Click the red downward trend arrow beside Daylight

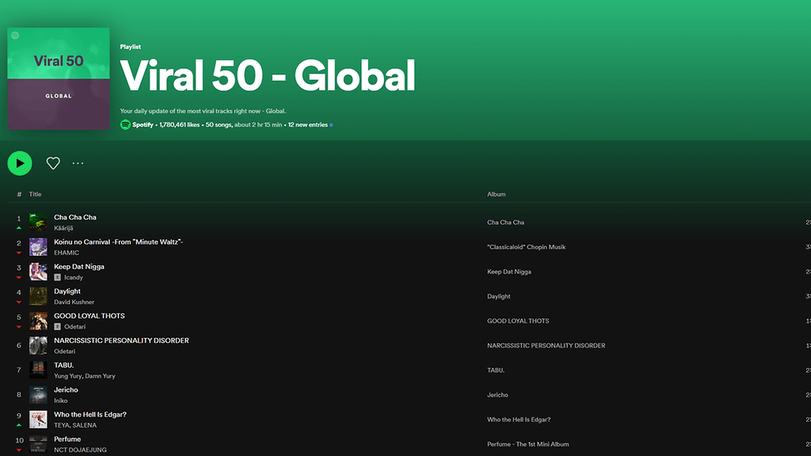tap(18, 302)
